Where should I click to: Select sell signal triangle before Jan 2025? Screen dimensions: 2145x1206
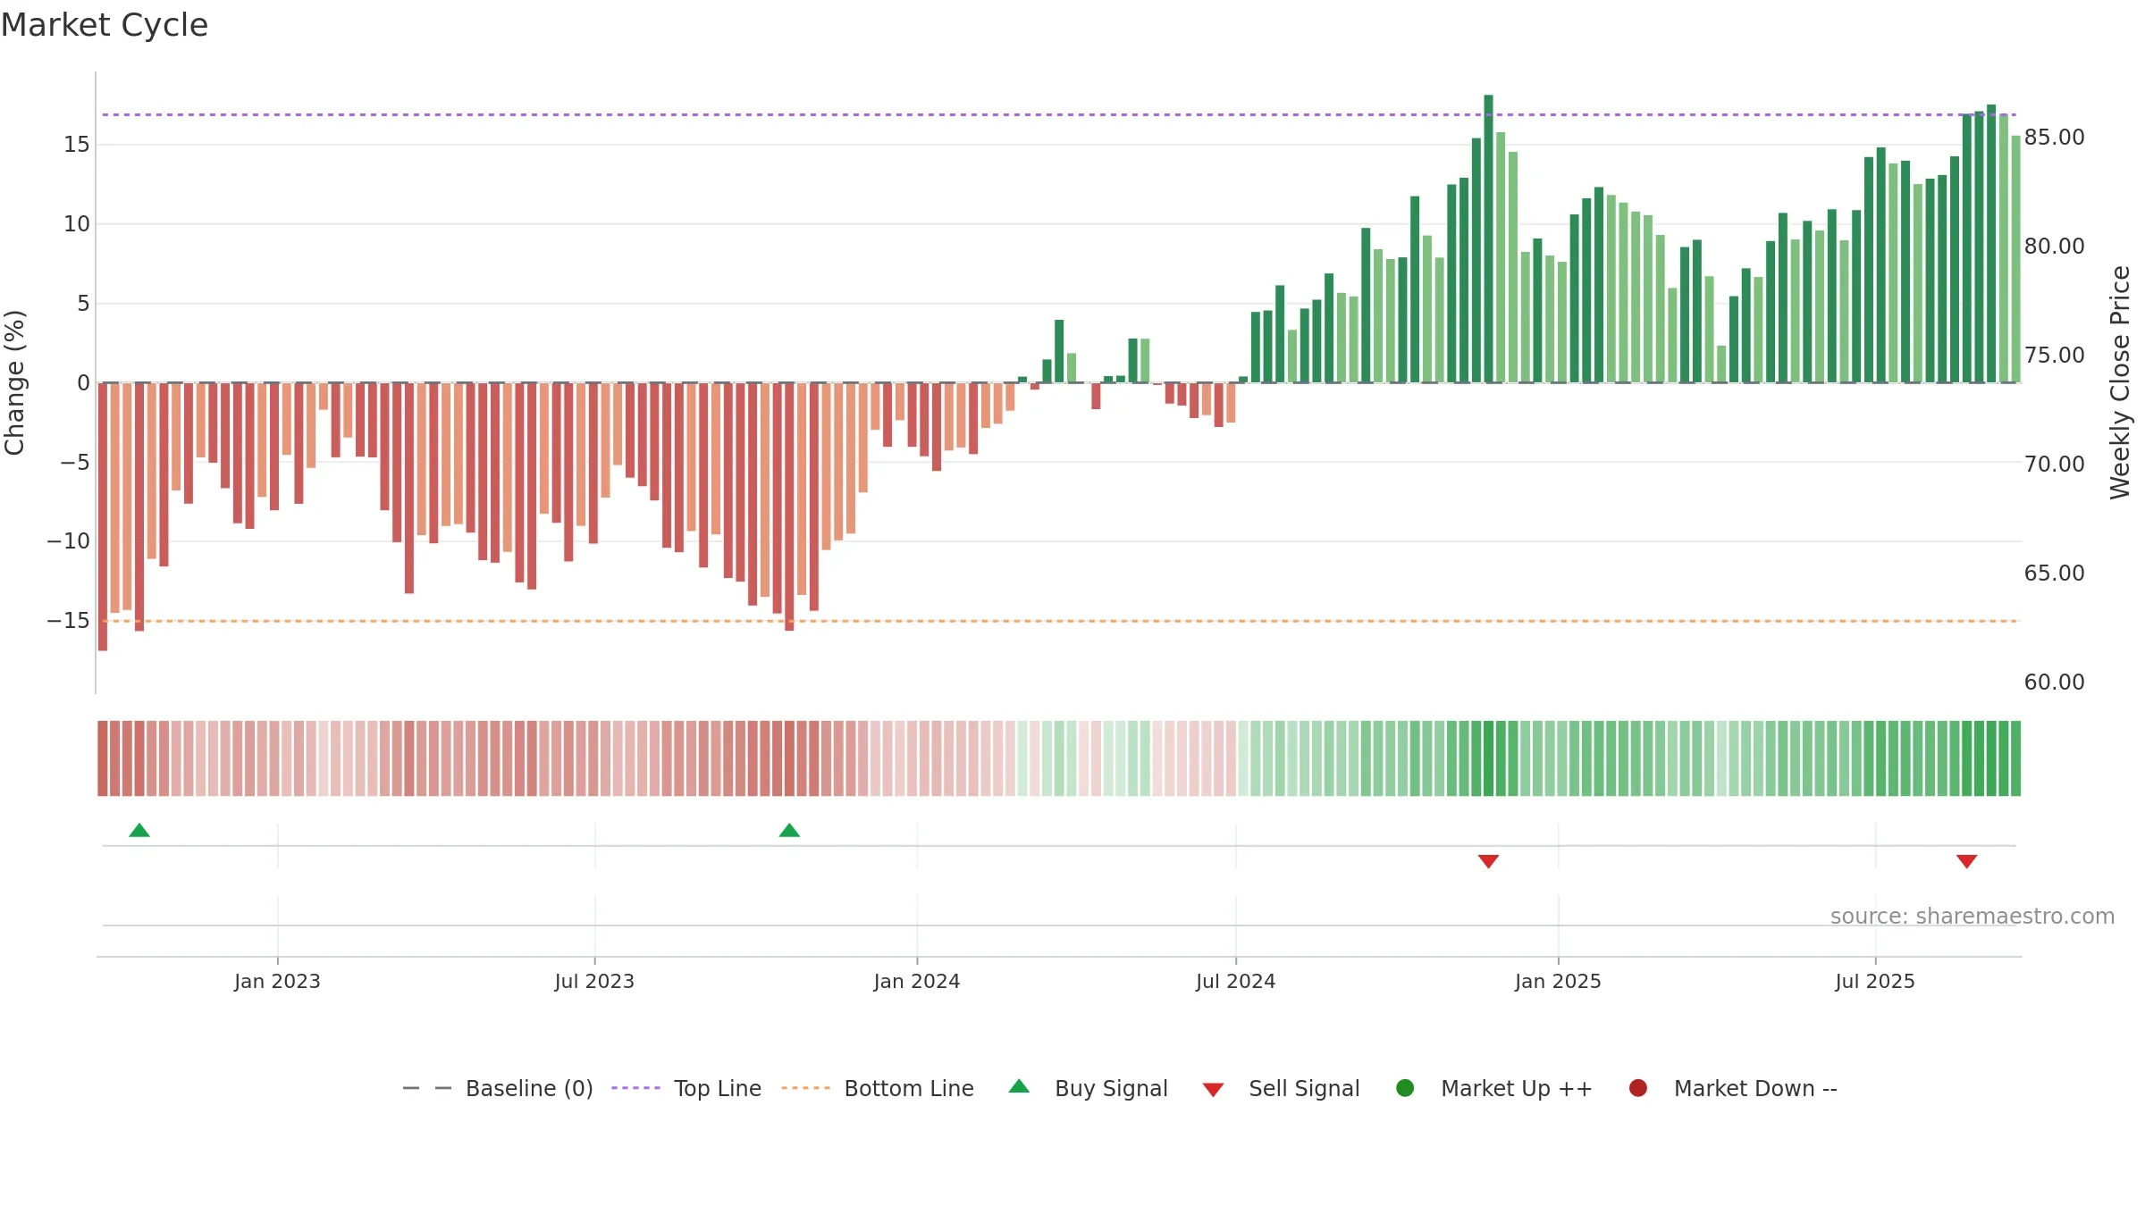pos(1488,861)
